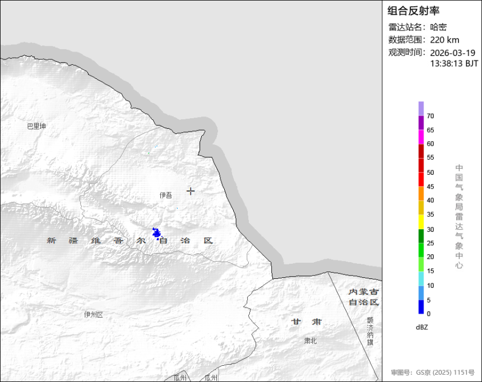The width and height of the screenshot is (482, 382).
Task: Click the character 新 in the Xinjiang label
Action: pos(52,240)
